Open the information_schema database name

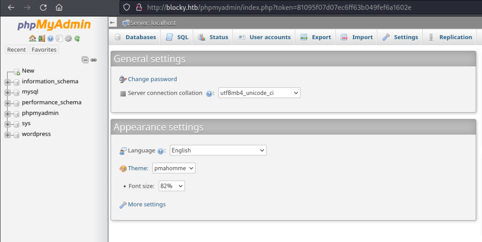pos(50,81)
